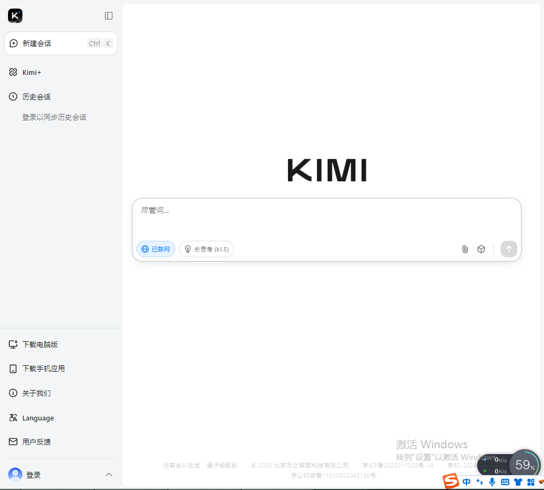Open the 京ICP备2023011302号-14 link
Screen dimensions: 544x490
[398, 465]
